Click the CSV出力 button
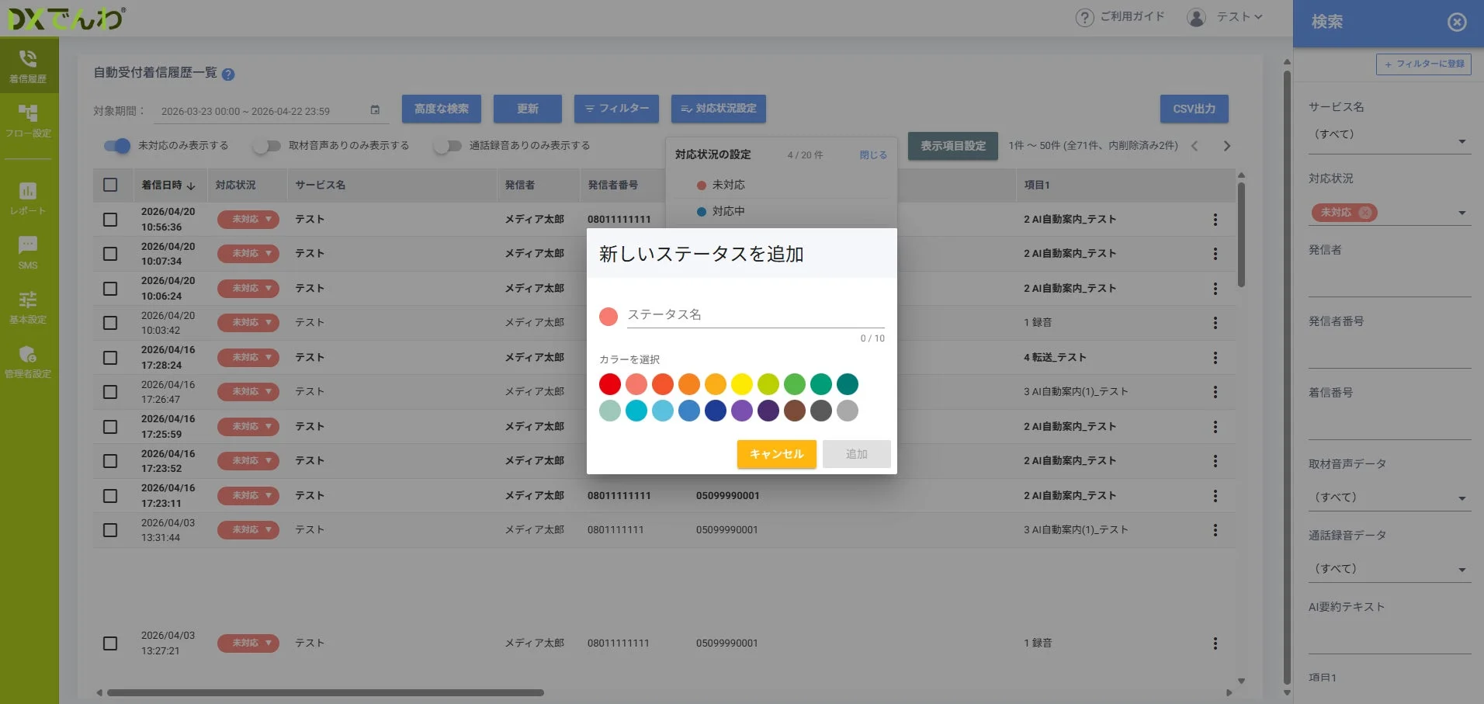Image resolution: width=1484 pixels, height=704 pixels. click(x=1194, y=109)
